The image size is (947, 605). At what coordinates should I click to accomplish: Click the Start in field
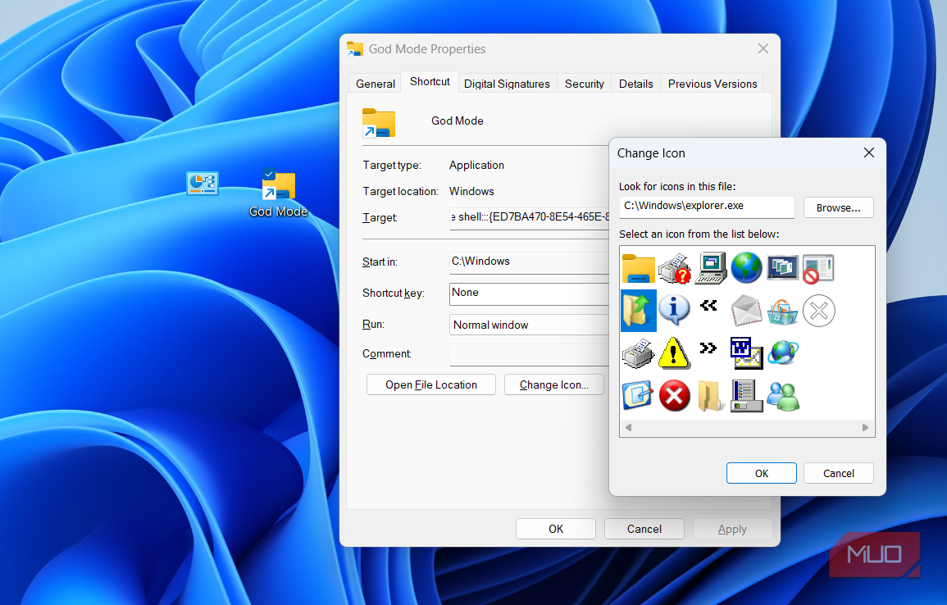(x=529, y=262)
